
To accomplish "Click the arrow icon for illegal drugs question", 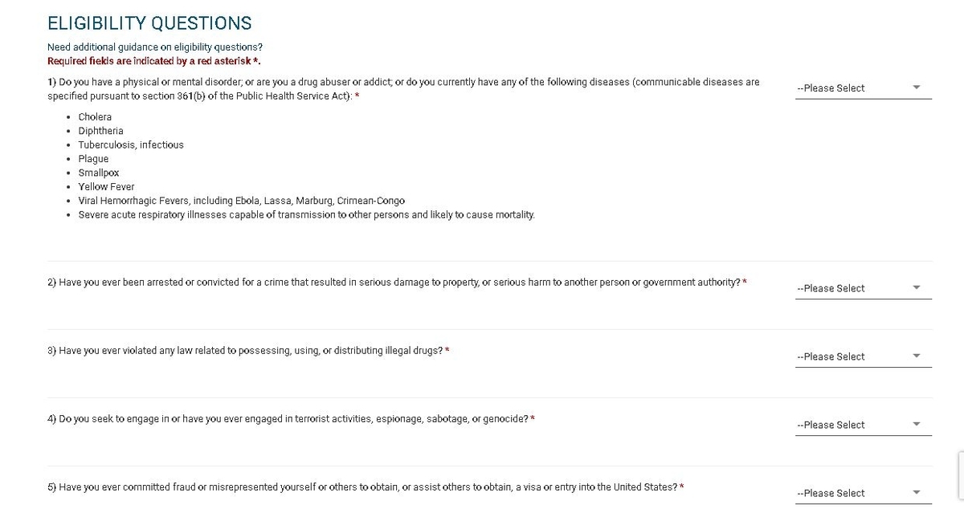I will click(917, 356).
